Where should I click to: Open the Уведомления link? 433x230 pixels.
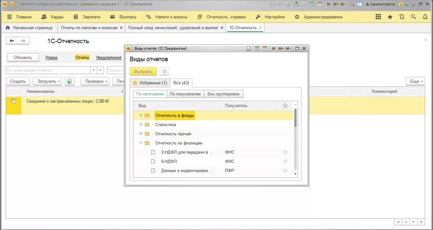tap(109, 57)
